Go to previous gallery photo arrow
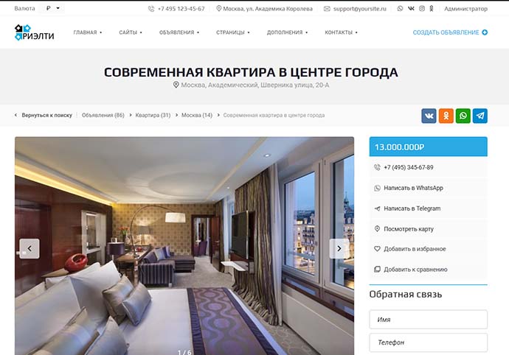Viewport: 509px width, 355px height. click(30, 249)
